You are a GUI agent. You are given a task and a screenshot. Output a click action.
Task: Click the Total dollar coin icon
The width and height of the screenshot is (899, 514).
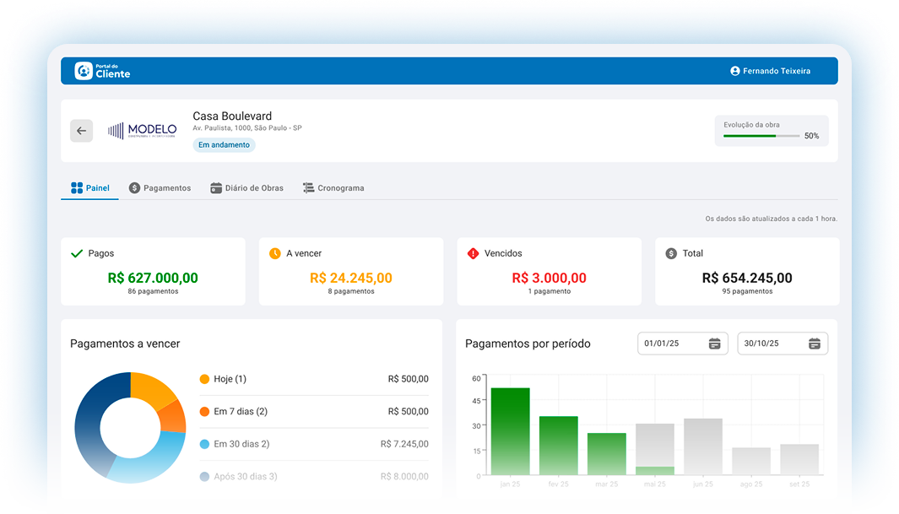click(x=671, y=253)
